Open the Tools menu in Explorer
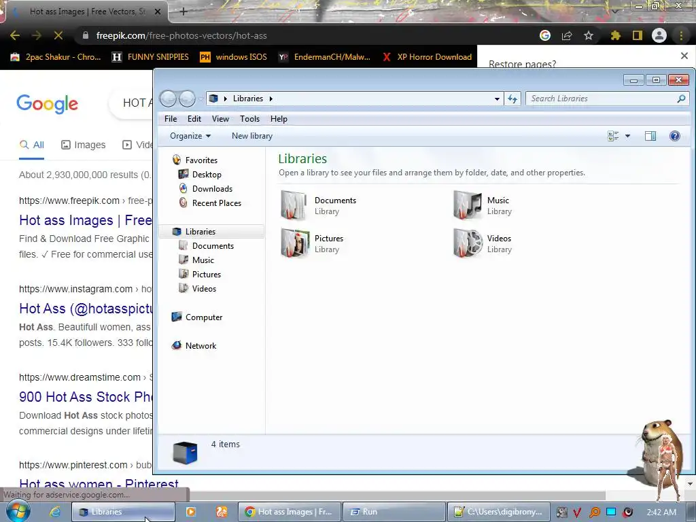This screenshot has width=696, height=522. click(249, 118)
